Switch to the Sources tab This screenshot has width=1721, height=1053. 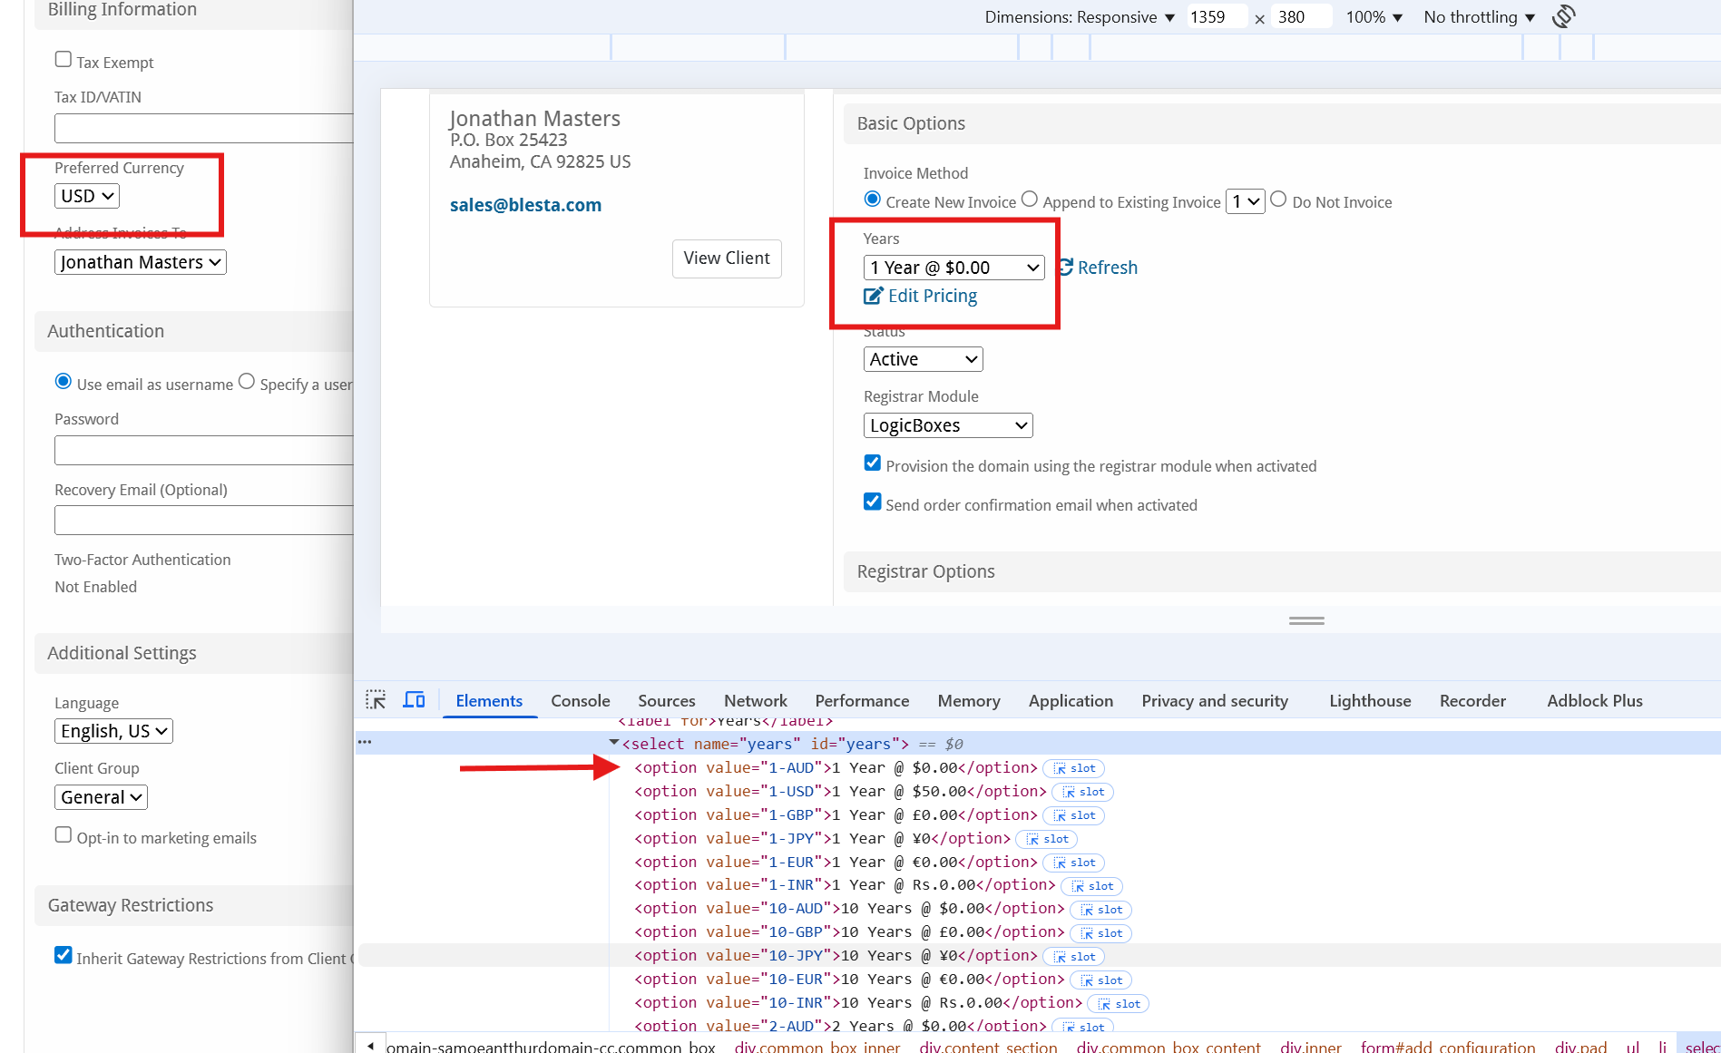pos(667,700)
